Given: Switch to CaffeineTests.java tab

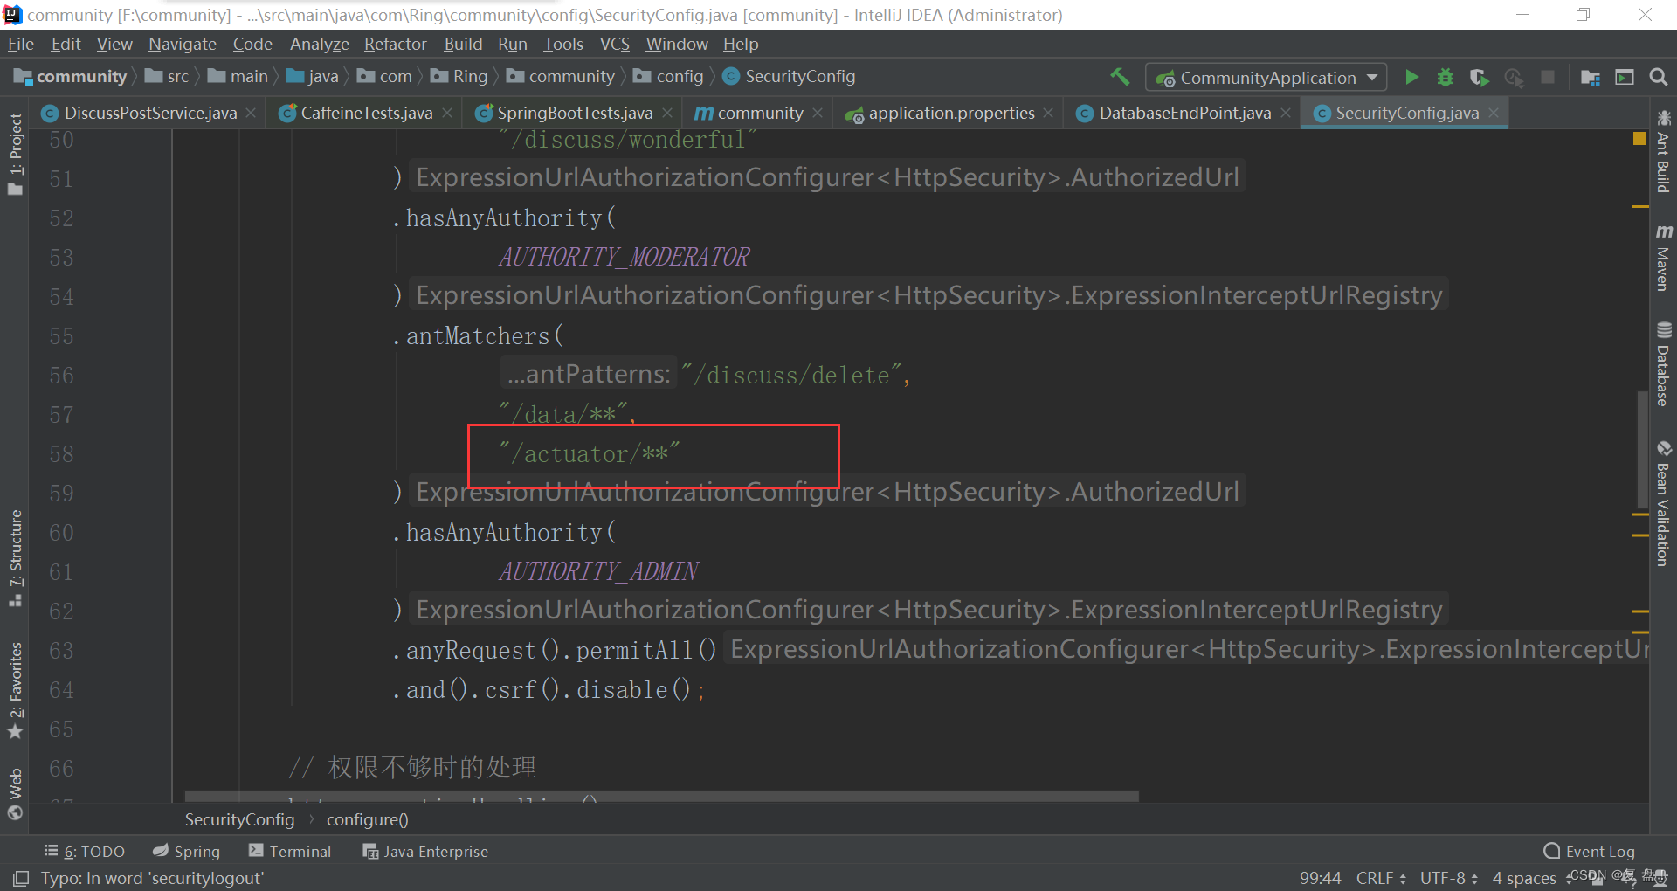Looking at the screenshot, I should [366, 113].
